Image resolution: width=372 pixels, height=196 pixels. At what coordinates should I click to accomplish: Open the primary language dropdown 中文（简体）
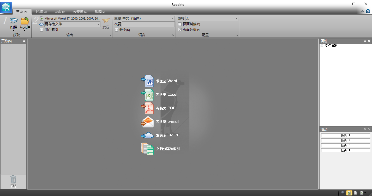tap(148, 19)
